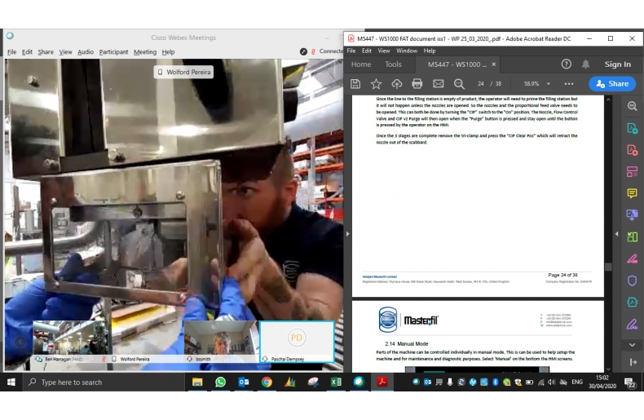Click the current page number field
Viewport: 644px width, 420px height.
coord(481,84)
